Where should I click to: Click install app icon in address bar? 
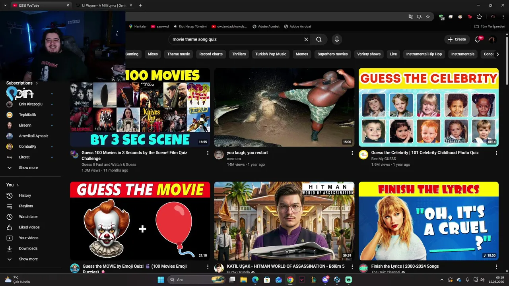[x=419, y=17]
